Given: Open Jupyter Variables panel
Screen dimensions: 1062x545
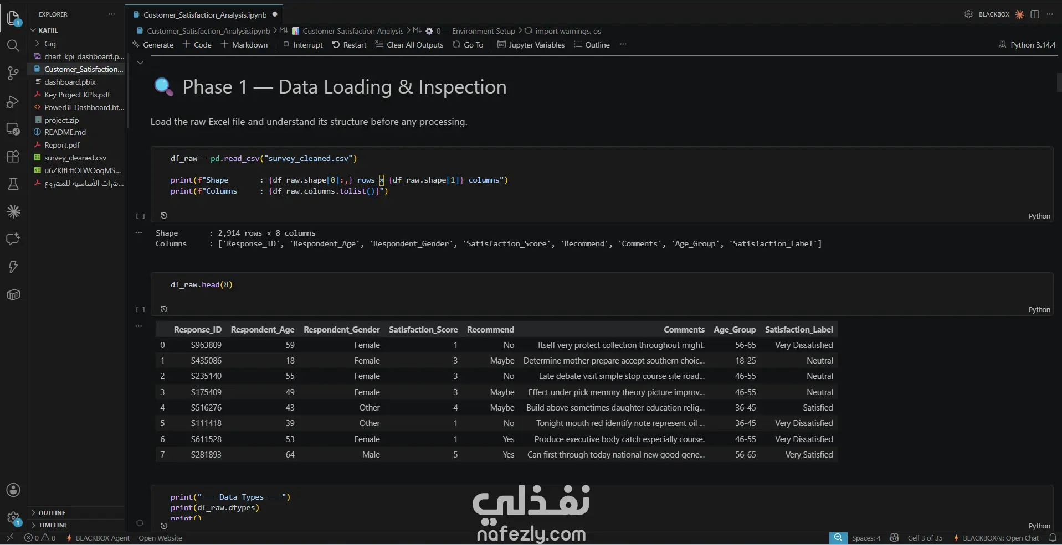Looking at the screenshot, I should (531, 45).
